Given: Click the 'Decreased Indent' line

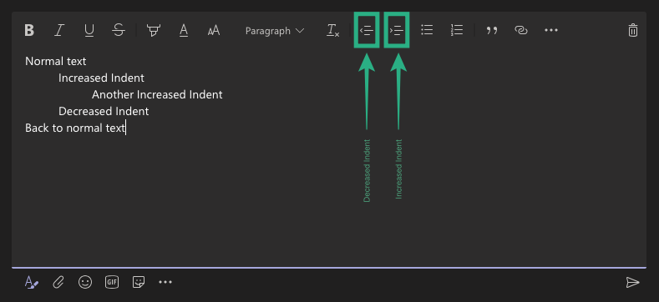Looking at the screenshot, I should 104,111.
